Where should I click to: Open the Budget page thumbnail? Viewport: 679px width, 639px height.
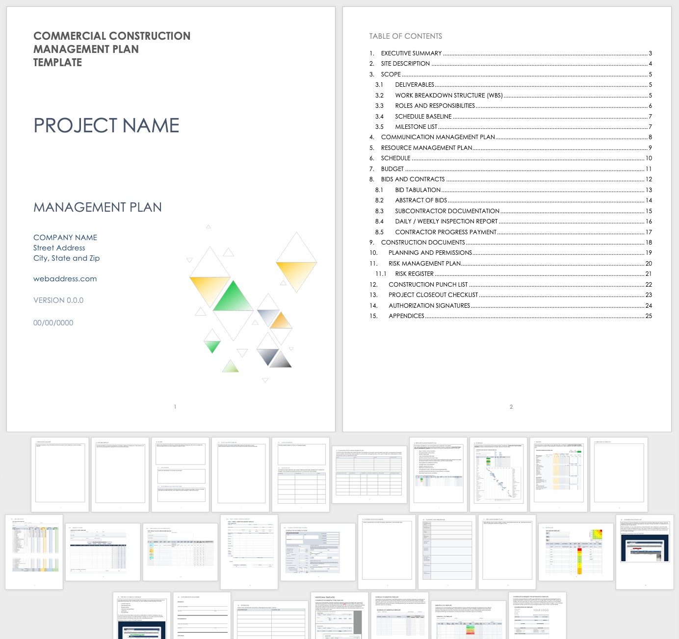coord(559,475)
